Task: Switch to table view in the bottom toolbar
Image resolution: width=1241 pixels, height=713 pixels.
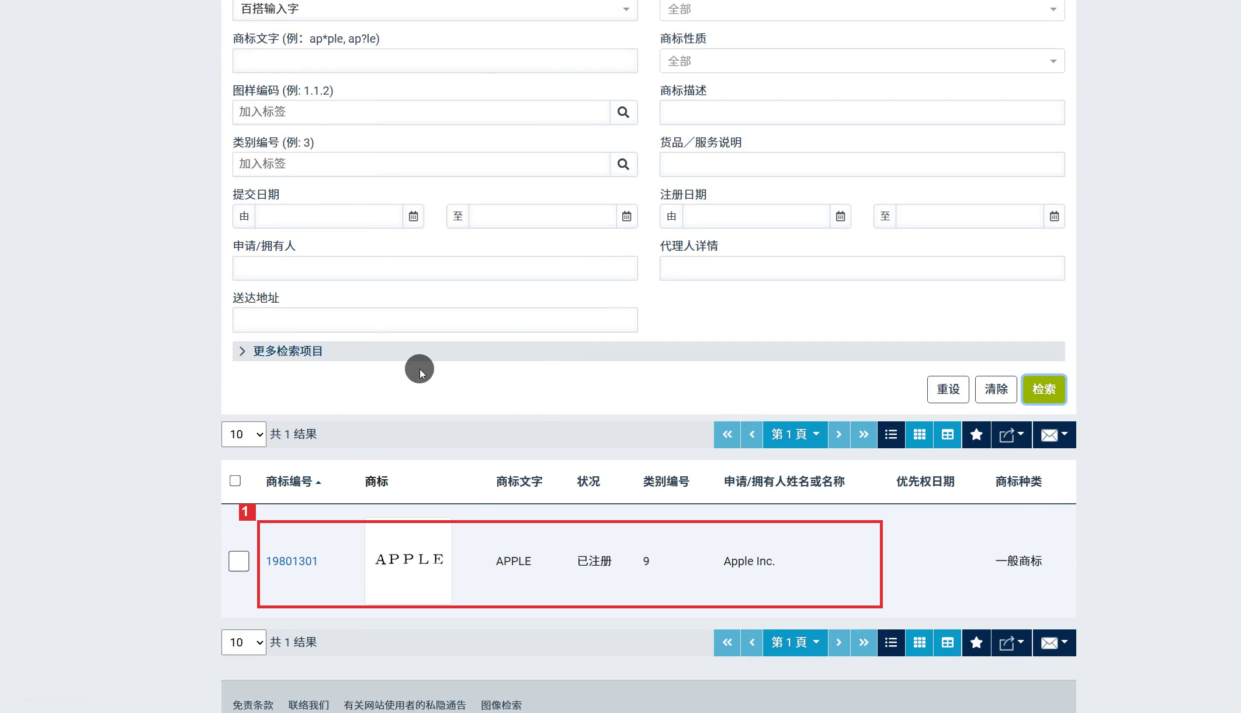Action: click(947, 643)
